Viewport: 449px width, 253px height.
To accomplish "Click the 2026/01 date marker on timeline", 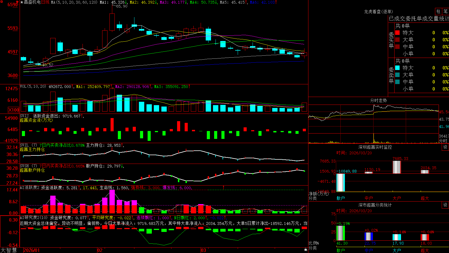I will click(32, 250).
